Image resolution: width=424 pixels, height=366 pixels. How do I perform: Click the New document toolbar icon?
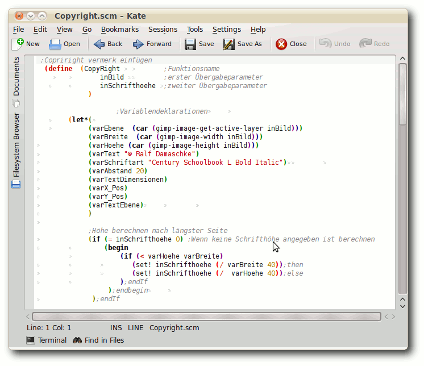click(x=18, y=44)
